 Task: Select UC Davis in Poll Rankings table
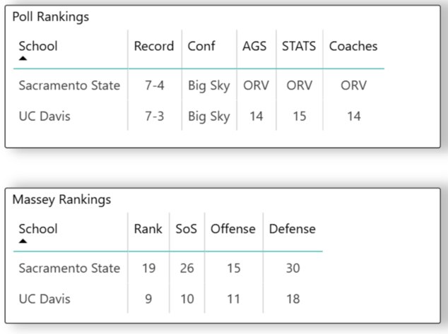[x=45, y=117]
